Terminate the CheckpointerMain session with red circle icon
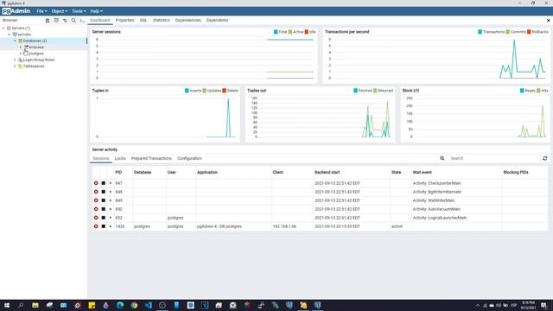Viewport: 553px width, 311px height. click(96, 183)
